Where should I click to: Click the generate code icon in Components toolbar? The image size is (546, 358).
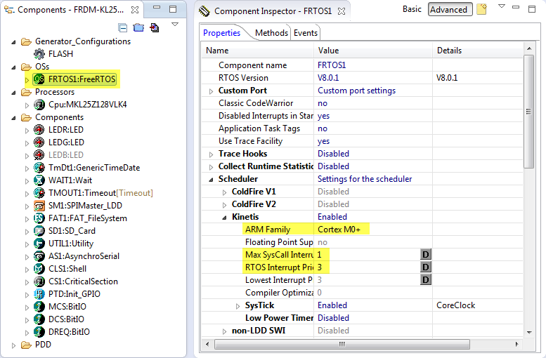point(154,27)
